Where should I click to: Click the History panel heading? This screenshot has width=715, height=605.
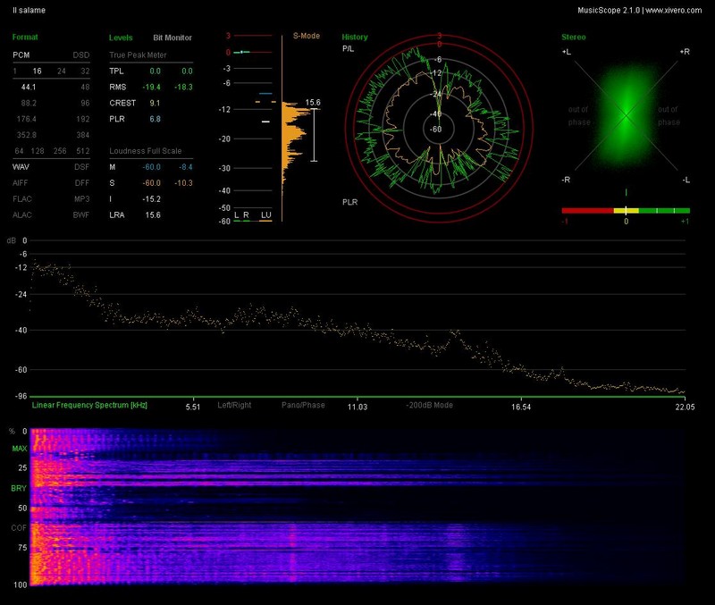355,38
